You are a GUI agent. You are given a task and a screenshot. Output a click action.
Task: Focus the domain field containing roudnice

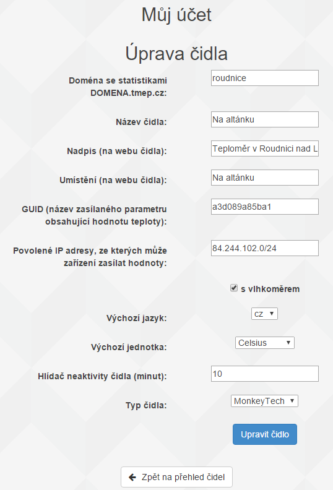tap(265, 78)
